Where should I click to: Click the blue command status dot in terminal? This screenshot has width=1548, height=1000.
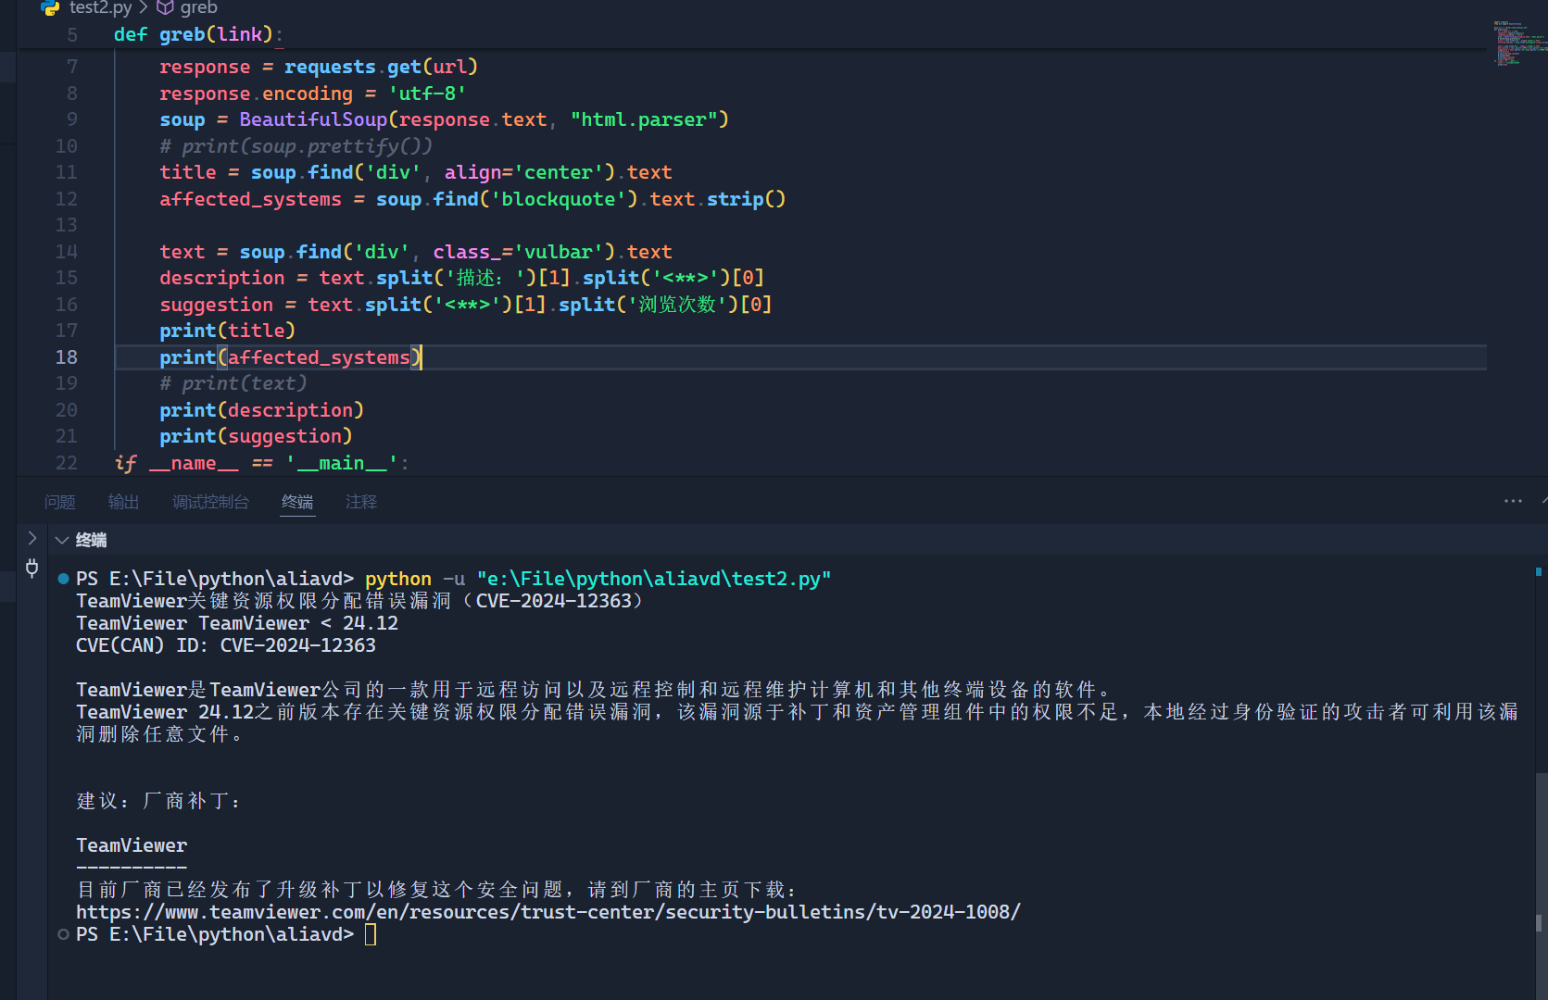click(x=63, y=579)
